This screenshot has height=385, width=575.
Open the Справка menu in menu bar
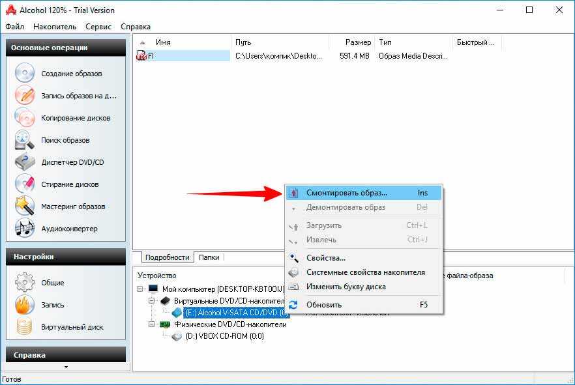(x=136, y=26)
